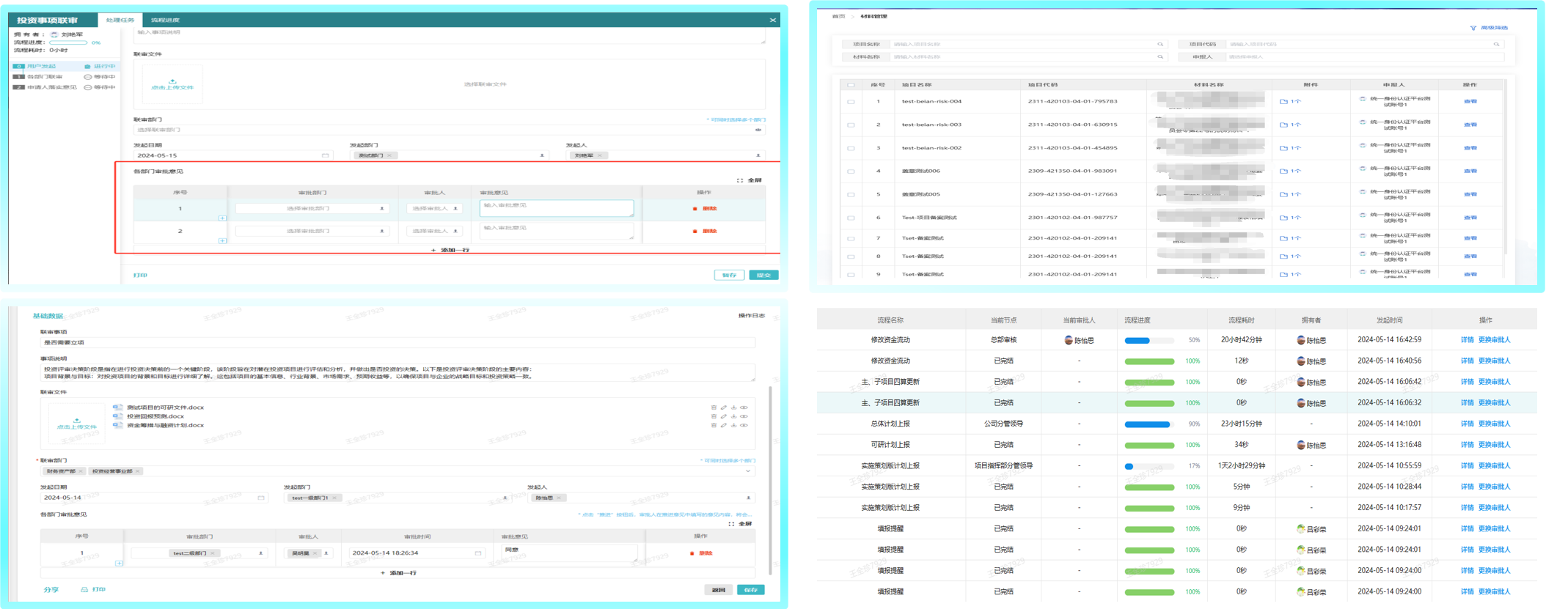Open calendar icon beside 2024-05-15 date
This screenshot has height=609, width=1546.
325,155
